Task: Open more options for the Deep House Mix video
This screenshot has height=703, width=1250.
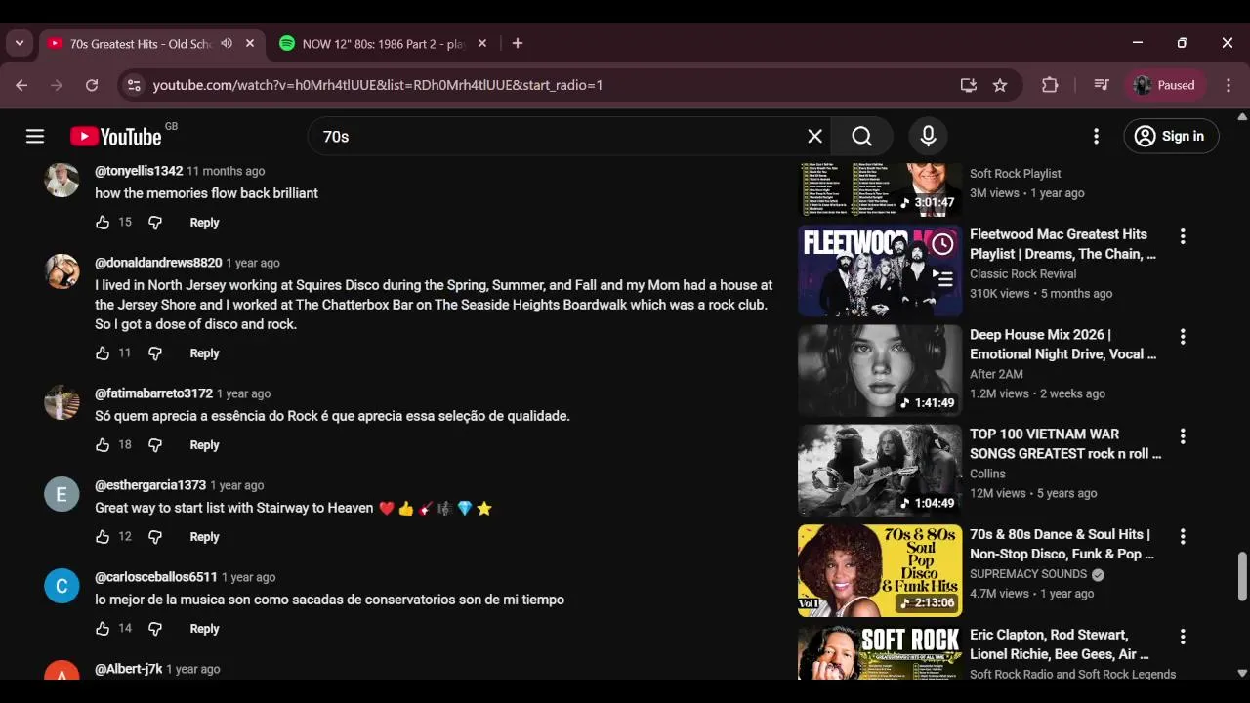Action: (1183, 337)
